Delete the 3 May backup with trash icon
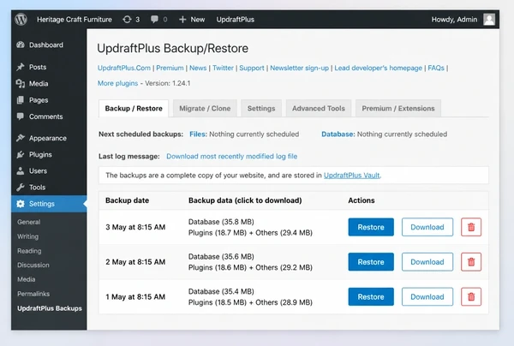 (471, 227)
